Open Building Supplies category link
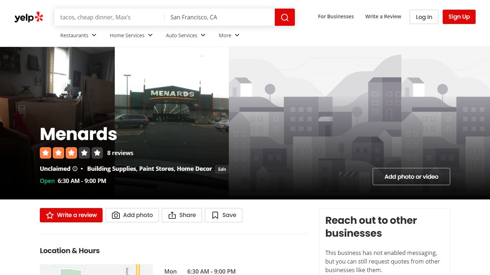This screenshot has width=490, height=275. (x=112, y=169)
